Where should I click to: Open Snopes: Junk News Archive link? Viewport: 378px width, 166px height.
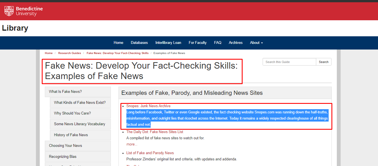pos(148,106)
